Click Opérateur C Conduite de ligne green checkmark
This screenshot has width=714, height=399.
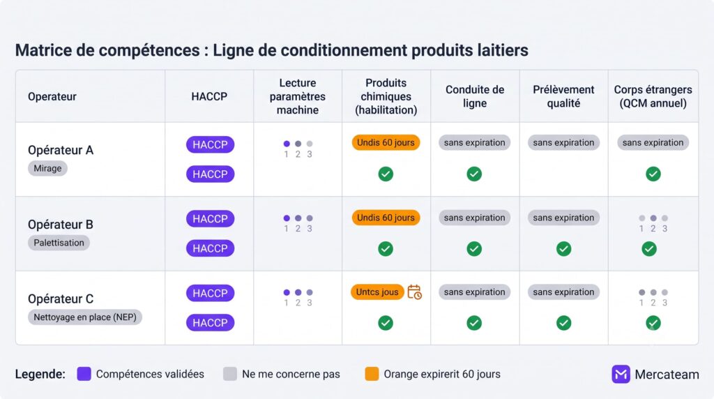[x=474, y=323]
